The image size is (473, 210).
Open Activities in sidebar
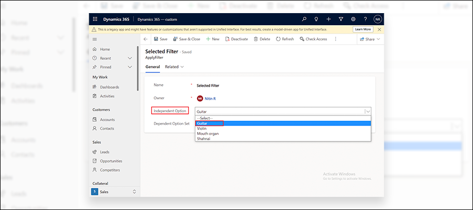coord(107,96)
